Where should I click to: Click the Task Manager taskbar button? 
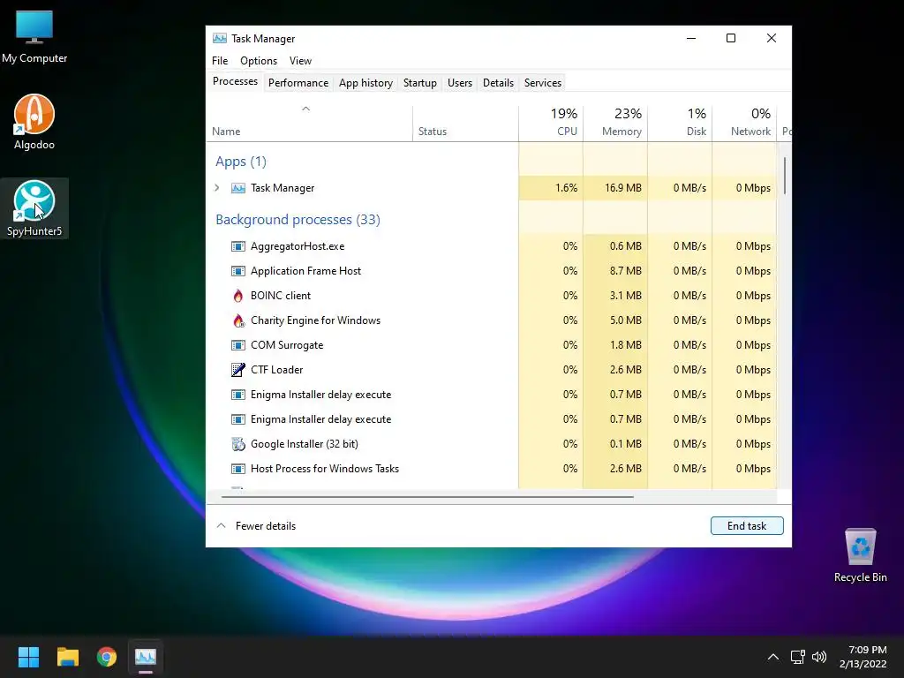(146, 657)
